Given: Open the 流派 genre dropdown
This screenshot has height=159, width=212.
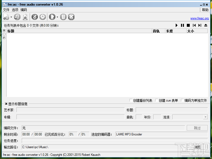Looking at the screenshot, I should point(205,117).
